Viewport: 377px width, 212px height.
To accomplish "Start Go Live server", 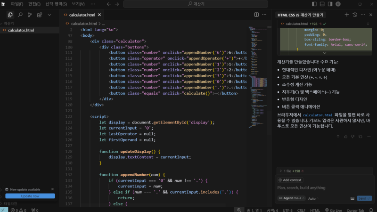I will [333, 210].
